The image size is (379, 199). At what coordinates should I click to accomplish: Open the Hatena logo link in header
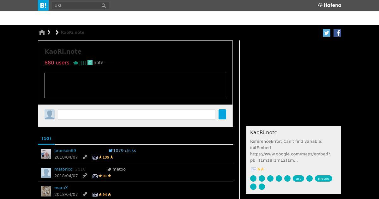point(329,5)
